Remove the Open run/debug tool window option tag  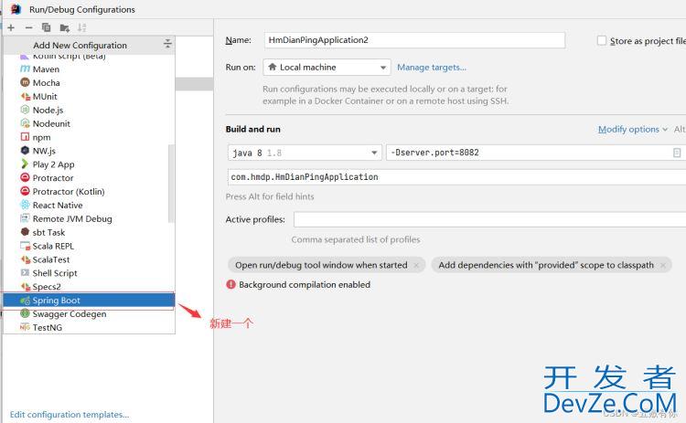click(x=416, y=265)
